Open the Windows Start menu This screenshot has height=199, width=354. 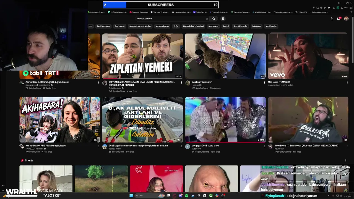(131, 196)
